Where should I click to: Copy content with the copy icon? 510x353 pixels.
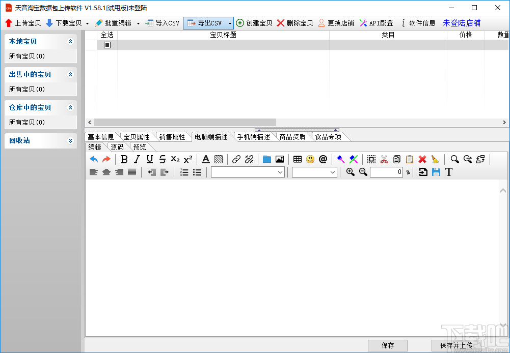click(397, 159)
